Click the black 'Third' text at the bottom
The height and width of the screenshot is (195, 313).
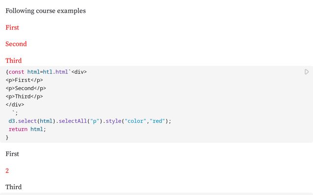[x=14, y=187]
